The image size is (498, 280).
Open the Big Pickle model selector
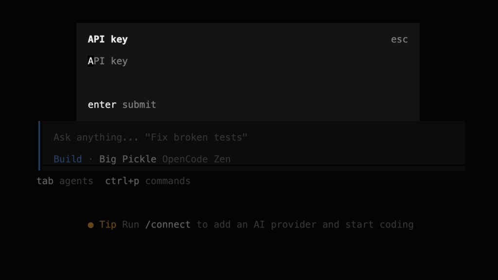click(128, 159)
